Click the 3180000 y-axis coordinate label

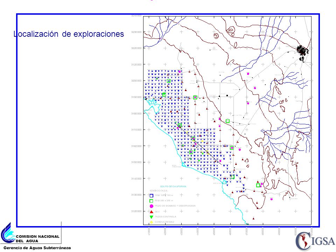pyautogui.click(x=136, y=113)
